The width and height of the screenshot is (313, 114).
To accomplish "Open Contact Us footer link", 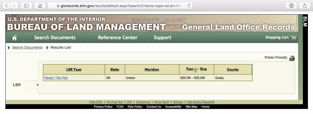I will point(154,107).
